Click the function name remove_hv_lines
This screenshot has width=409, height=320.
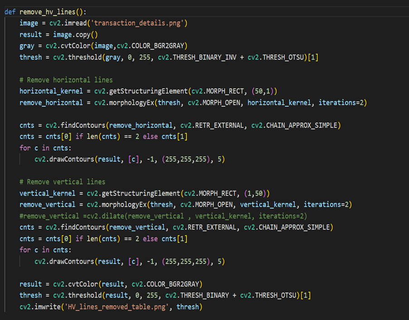coord(48,12)
